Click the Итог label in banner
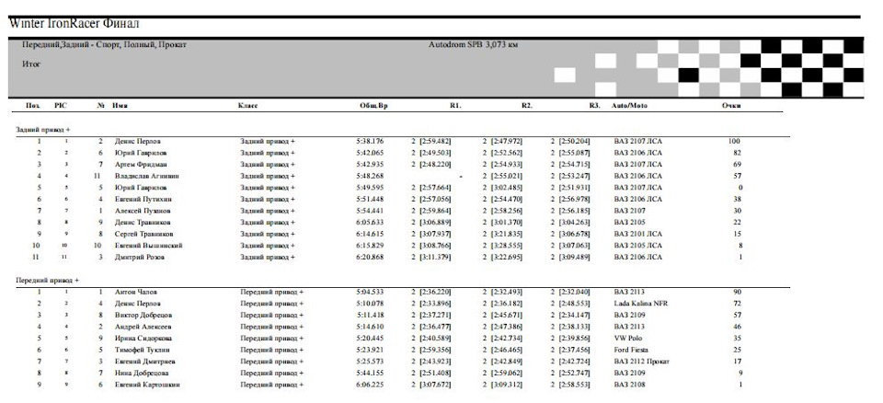883x403 pixels. point(31,64)
